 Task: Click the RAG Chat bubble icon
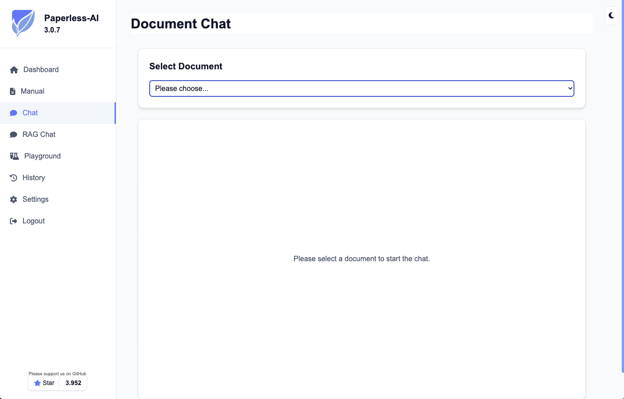pyautogui.click(x=14, y=135)
